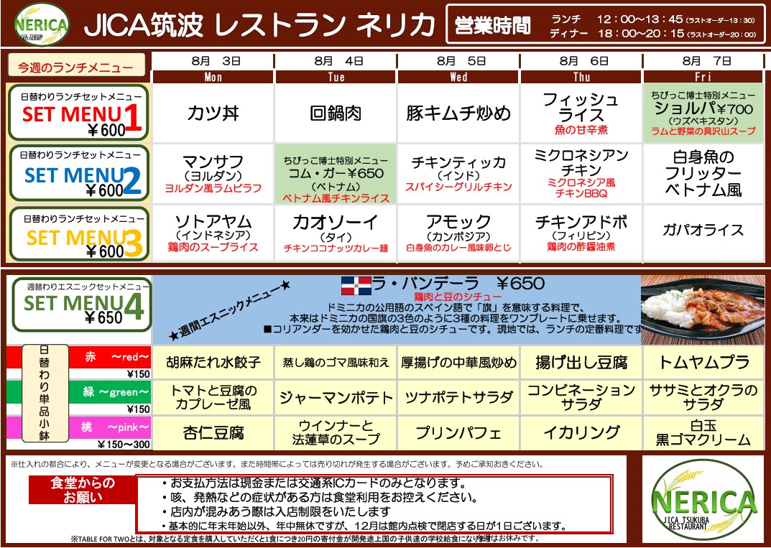Select the ジャーマンポテト side dish
This screenshot has width=771, height=548.
click(336, 397)
